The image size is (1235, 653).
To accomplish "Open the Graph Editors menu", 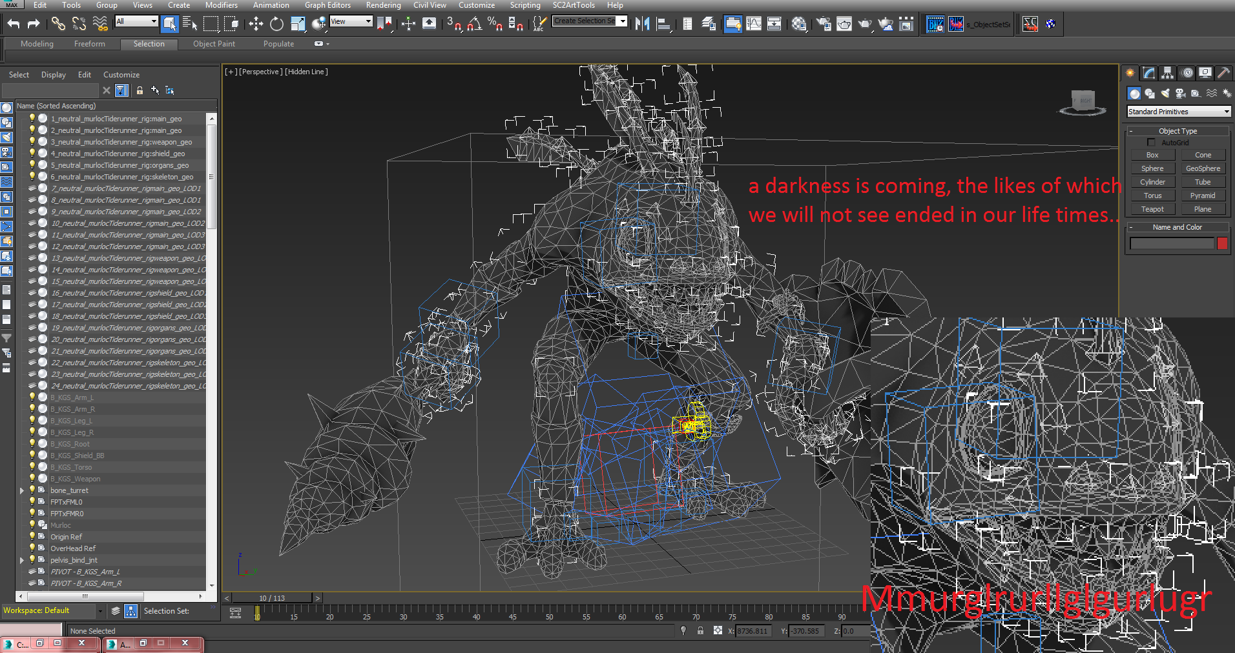I will click(327, 5).
